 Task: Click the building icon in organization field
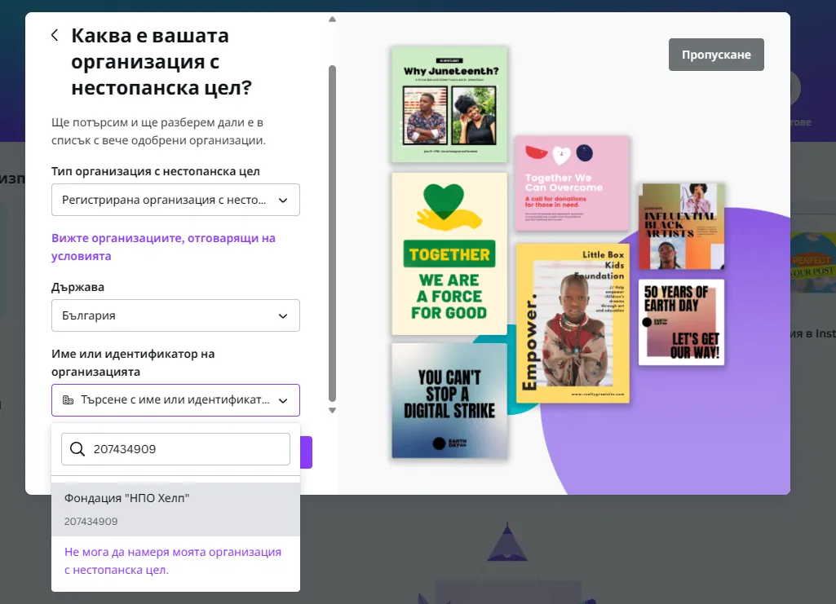click(68, 400)
